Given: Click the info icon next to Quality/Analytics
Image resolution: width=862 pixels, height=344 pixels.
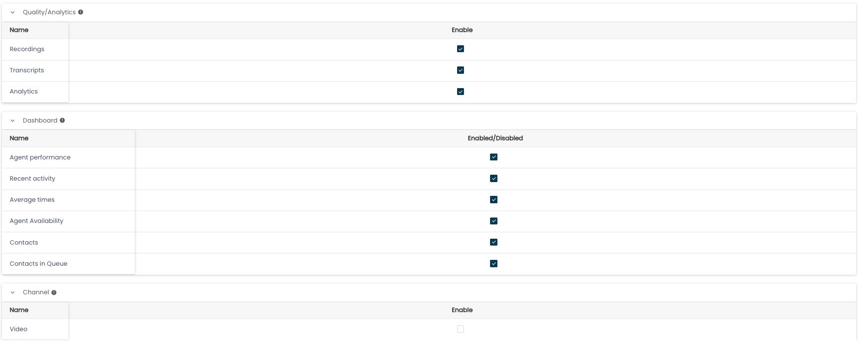Looking at the screenshot, I should pyautogui.click(x=81, y=12).
